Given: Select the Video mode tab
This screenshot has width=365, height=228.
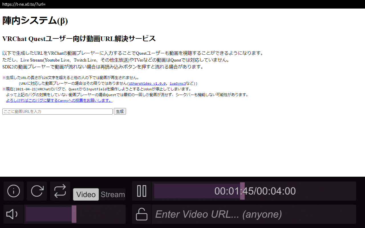Looking at the screenshot, I should (x=86, y=194).
